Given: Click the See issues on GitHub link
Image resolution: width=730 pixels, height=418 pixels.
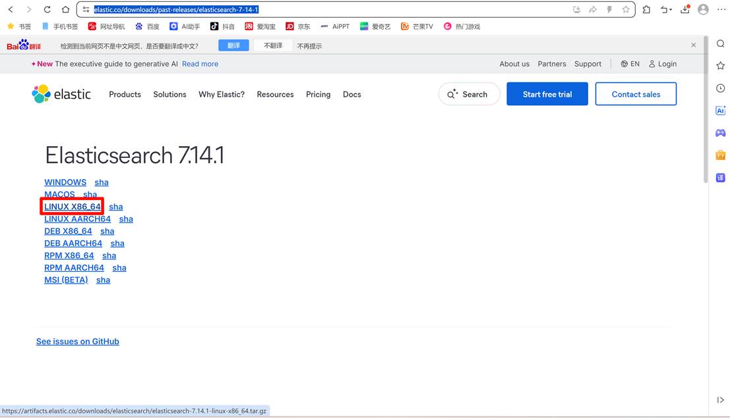Looking at the screenshot, I should click(78, 341).
